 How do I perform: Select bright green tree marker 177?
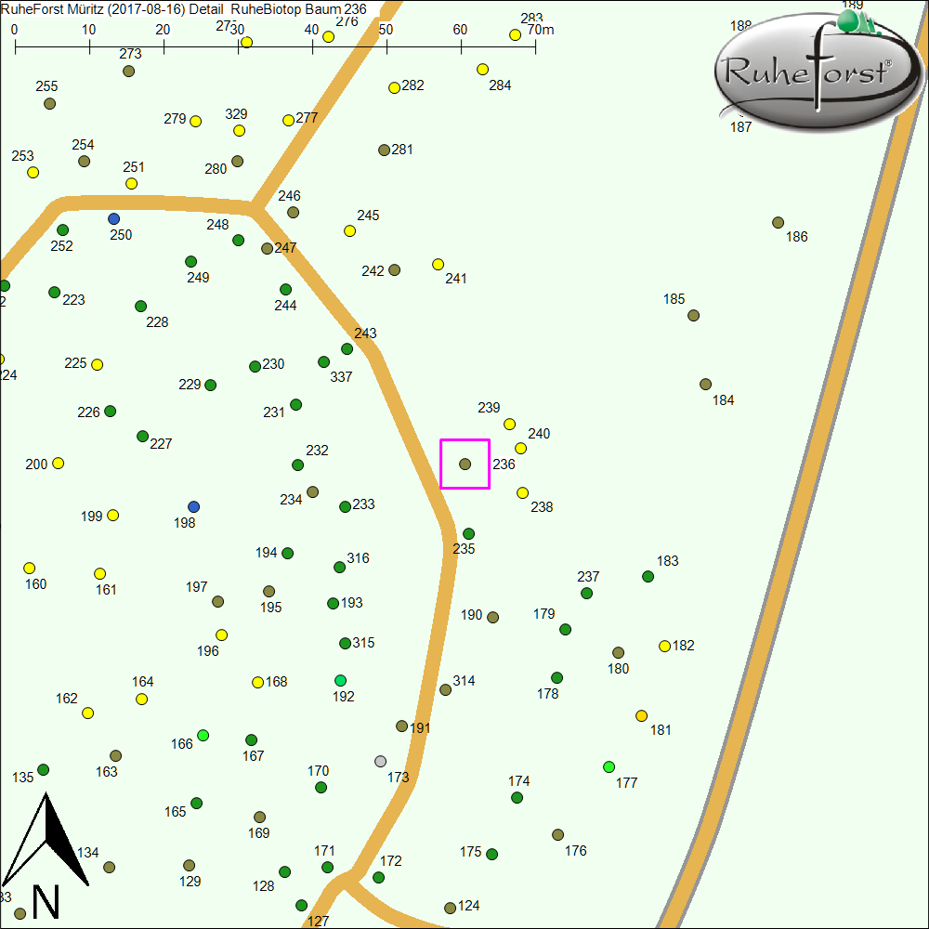click(x=608, y=767)
